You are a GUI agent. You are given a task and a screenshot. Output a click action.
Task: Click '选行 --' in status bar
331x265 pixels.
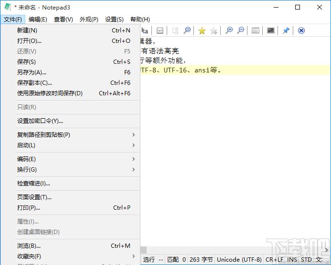(153, 260)
